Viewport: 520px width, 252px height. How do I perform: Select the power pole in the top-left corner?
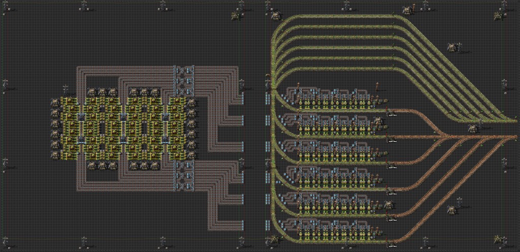[x=5, y=6]
